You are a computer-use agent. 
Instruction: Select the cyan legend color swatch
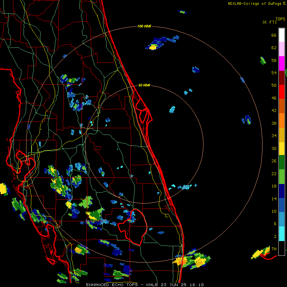tap(282, 234)
